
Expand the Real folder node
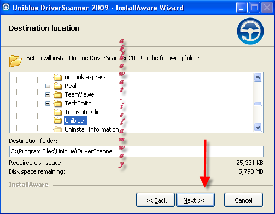pyautogui.click(x=48, y=86)
